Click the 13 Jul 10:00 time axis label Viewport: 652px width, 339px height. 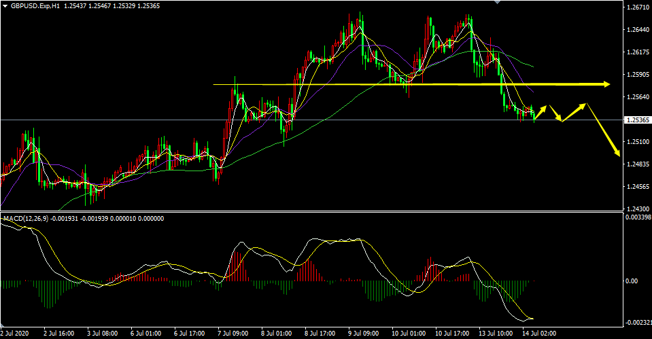click(x=496, y=333)
